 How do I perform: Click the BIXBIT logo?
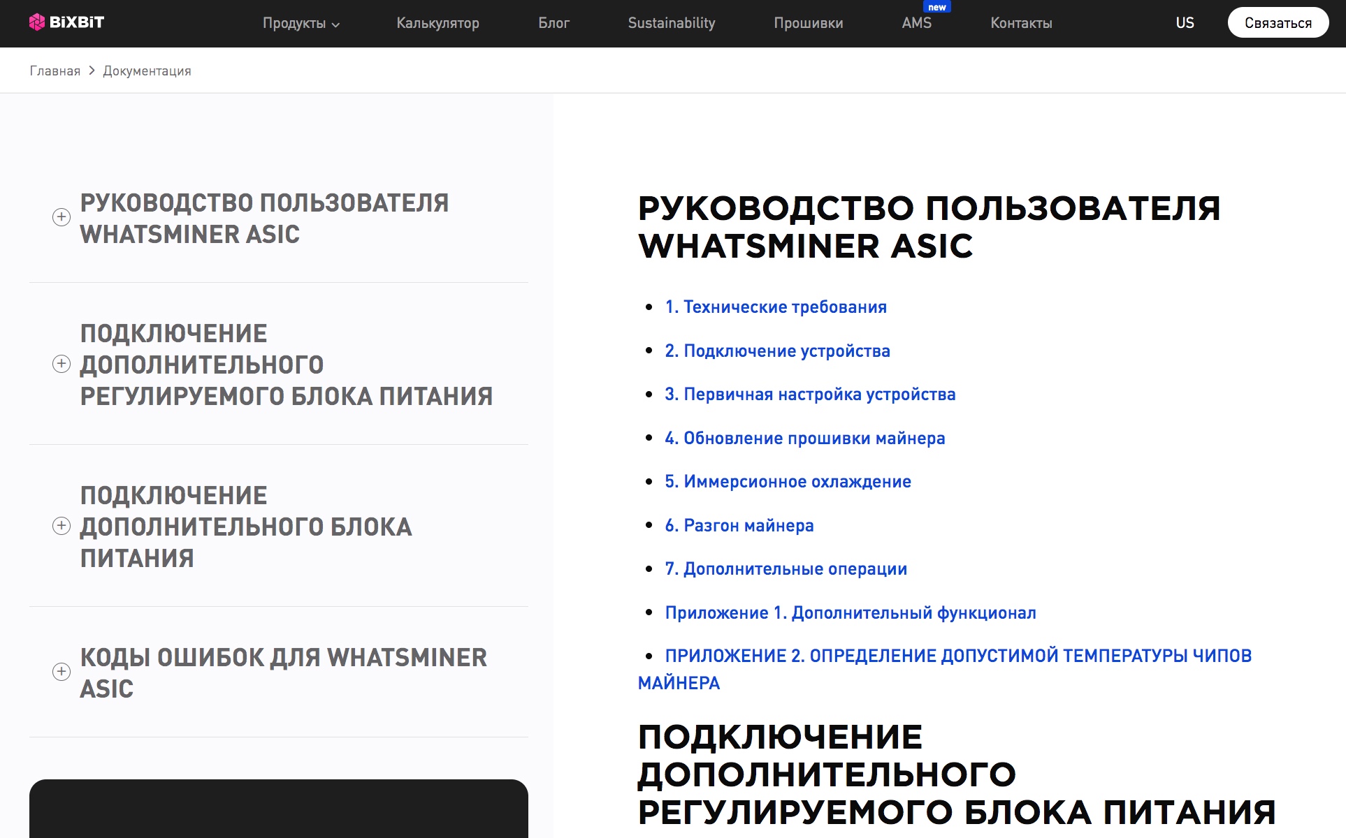(x=66, y=22)
